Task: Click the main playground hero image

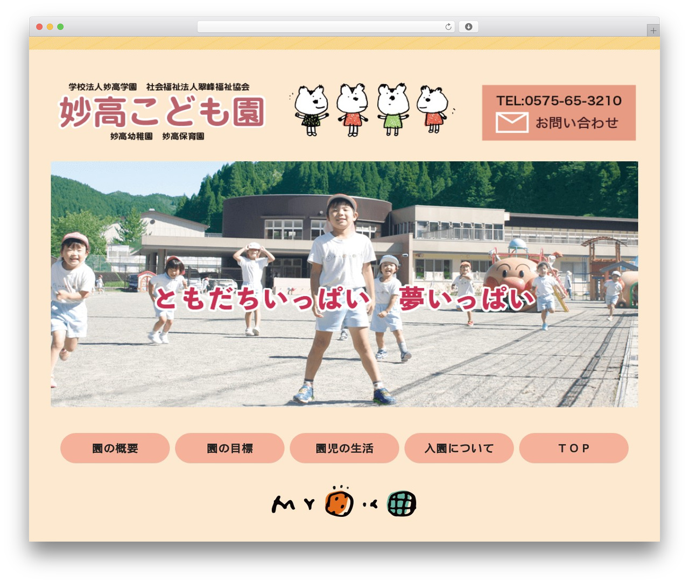Action: coord(344,284)
